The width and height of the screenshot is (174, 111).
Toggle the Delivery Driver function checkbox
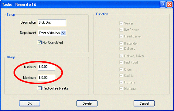[121, 56]
